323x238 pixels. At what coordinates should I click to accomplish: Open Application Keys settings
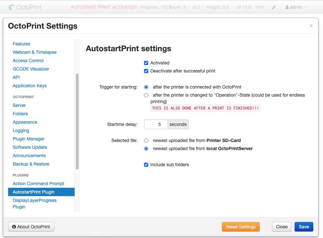coord(30,86)
